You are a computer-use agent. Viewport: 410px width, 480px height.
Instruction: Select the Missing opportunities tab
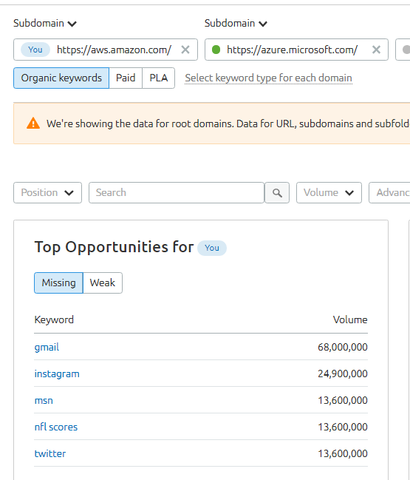coord(58,283)
